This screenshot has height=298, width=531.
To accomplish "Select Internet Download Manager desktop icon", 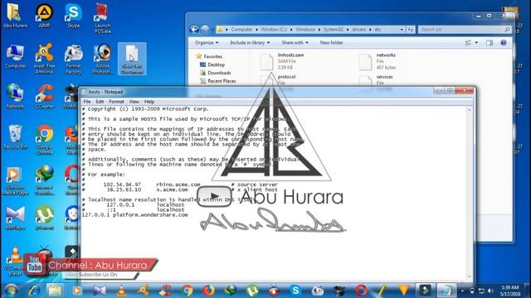I will pos(44,180).
